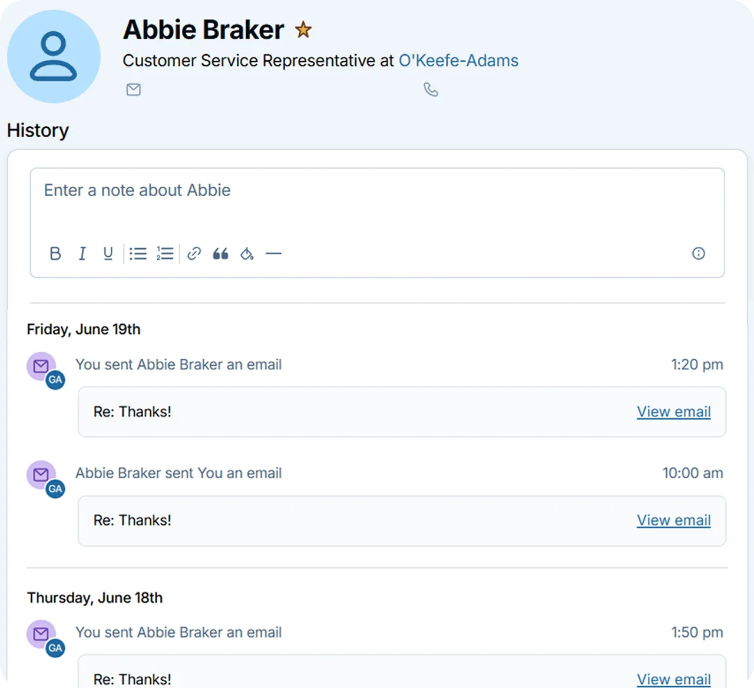Insert a bulleted list

138,253
